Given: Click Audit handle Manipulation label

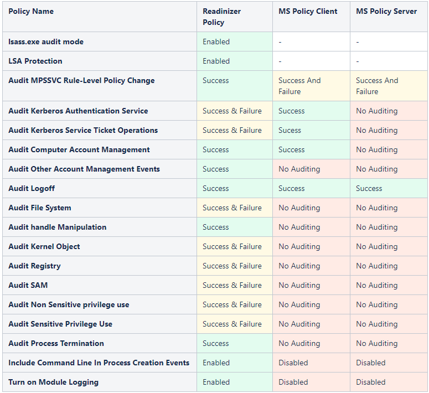Looking at the screenshot, I should click(x=58, y=227).
